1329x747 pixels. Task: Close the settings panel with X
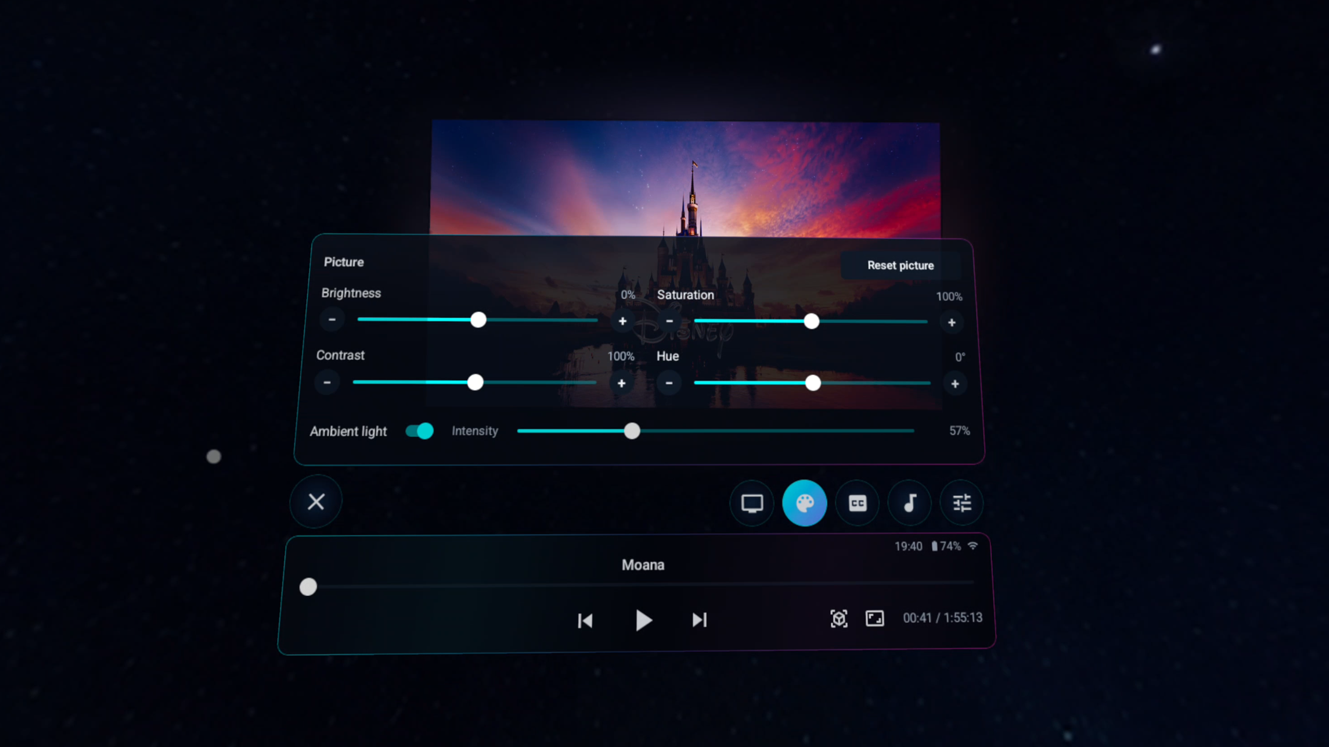(316, 502)
